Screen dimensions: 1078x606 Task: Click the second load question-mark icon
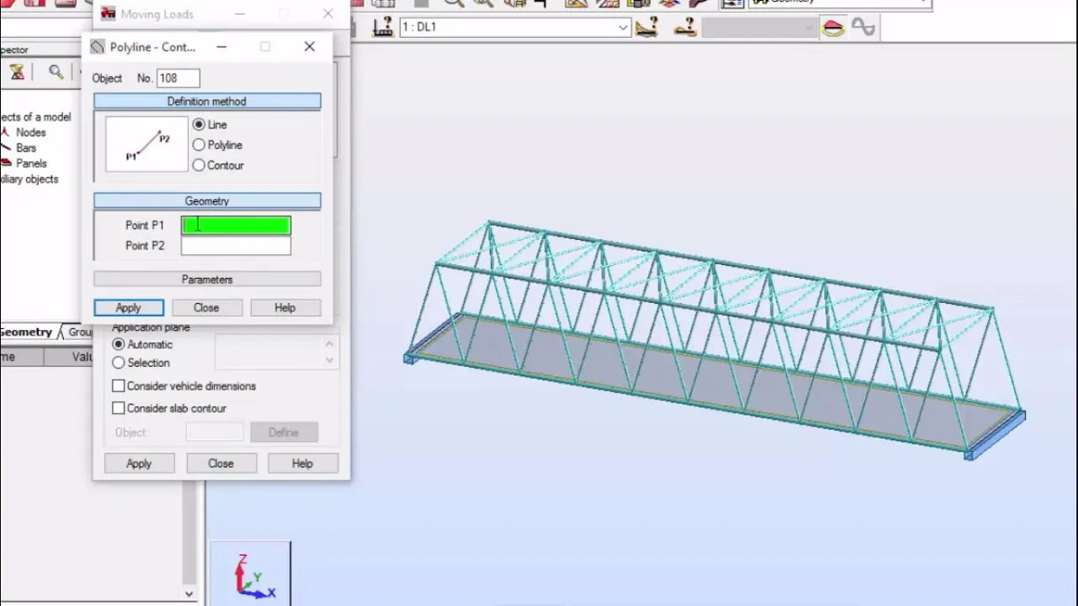point(685,28)
